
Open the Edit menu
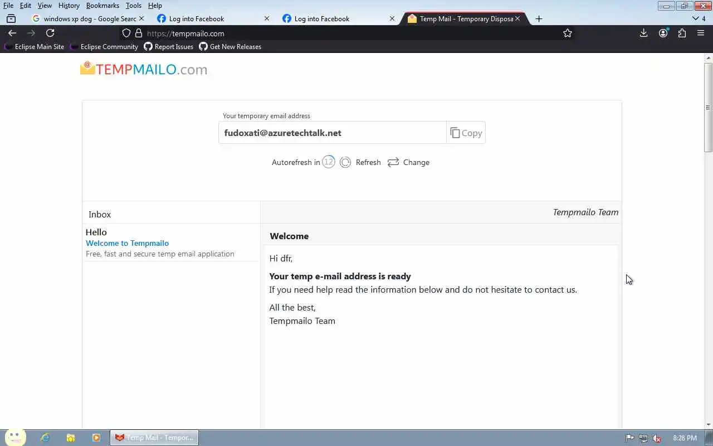tap(26, 6)
